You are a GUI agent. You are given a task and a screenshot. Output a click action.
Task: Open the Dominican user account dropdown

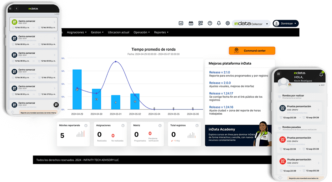click(286, 24)
